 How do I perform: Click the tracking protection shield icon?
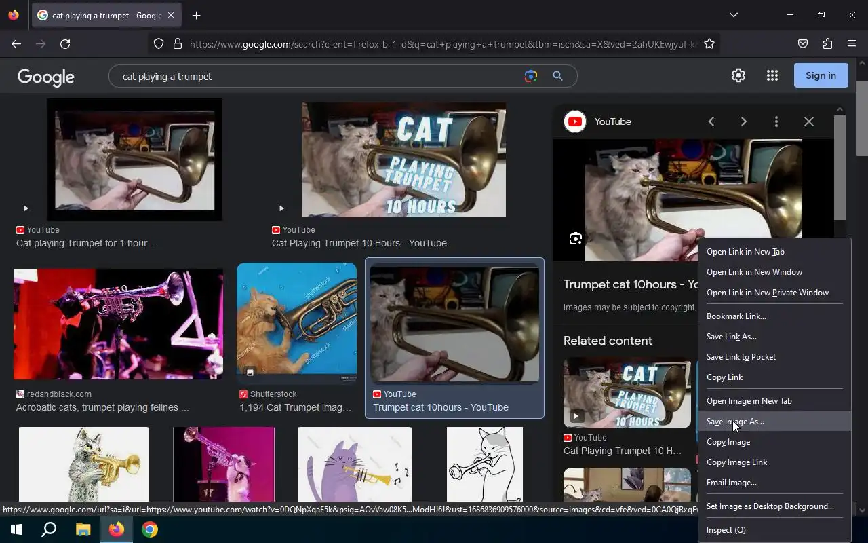159,43
